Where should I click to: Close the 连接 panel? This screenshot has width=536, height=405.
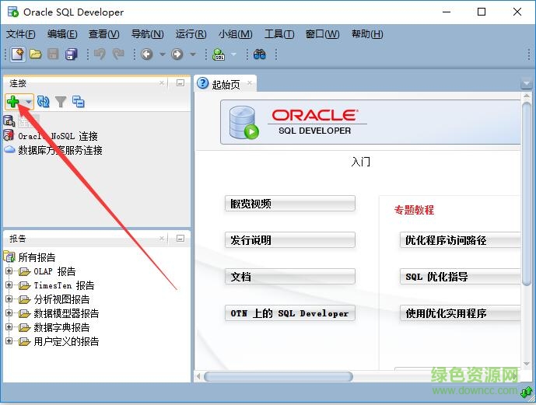tap(161, 82)
